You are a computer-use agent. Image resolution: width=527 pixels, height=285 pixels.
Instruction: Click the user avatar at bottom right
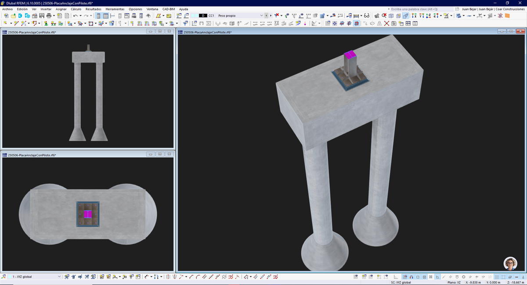510,263
